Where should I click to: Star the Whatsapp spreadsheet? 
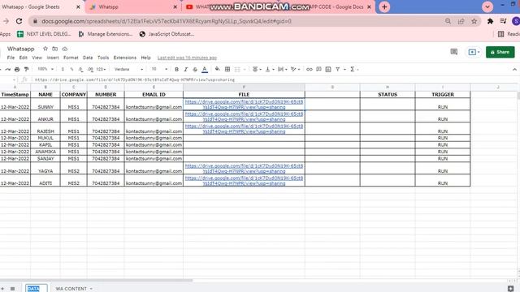click(45, 49)
